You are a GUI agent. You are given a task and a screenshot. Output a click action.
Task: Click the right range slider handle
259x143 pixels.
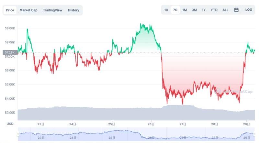(x=255, y=134)
